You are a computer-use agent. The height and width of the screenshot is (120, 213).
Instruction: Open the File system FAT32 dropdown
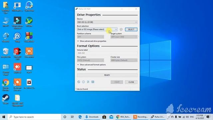pyautogui.click(x=91, y=60)
